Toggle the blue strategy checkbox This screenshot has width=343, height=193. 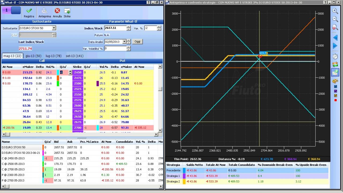pos(335,87)
